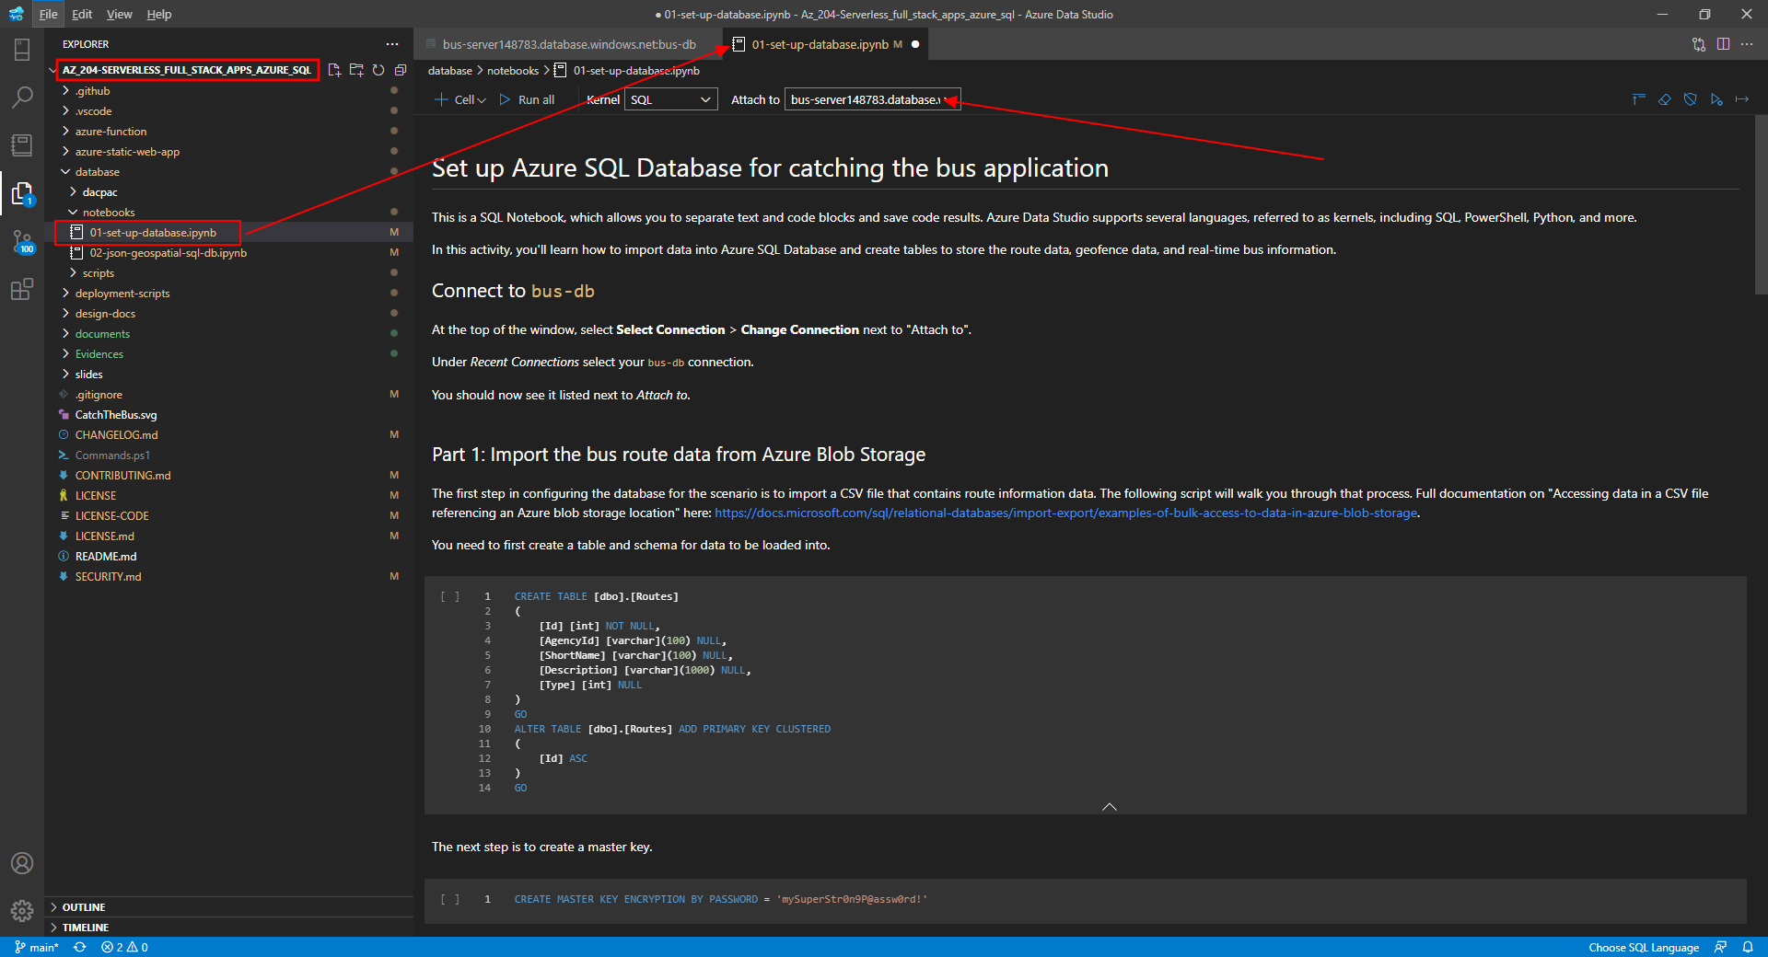This screenshot has height=957, width=1768.
Task: Open the File menu
Action: pyautogui.click(x=48, y=14)
